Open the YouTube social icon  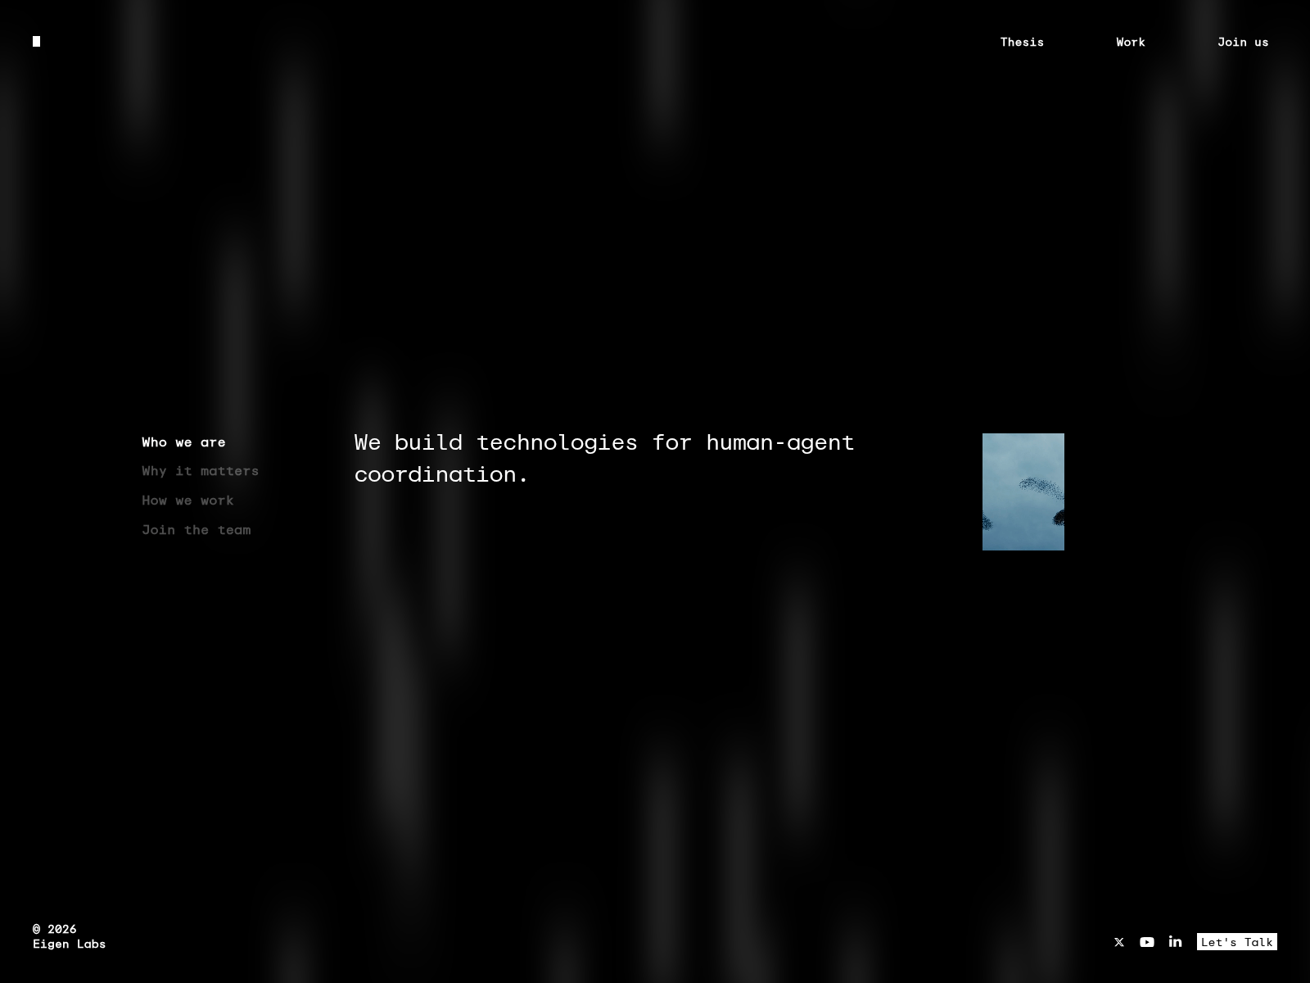[x=1147, y=942]
